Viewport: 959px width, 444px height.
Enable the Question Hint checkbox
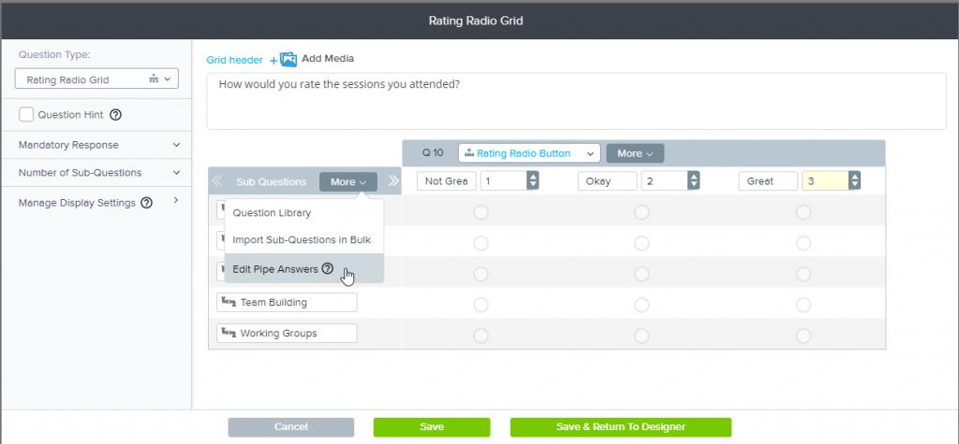26,115
